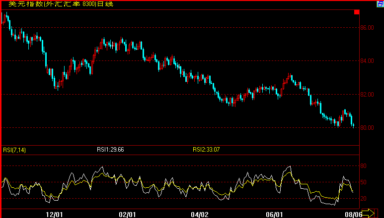
Task: Click the RSI2:33.07 value
Action: coord(206,150)
